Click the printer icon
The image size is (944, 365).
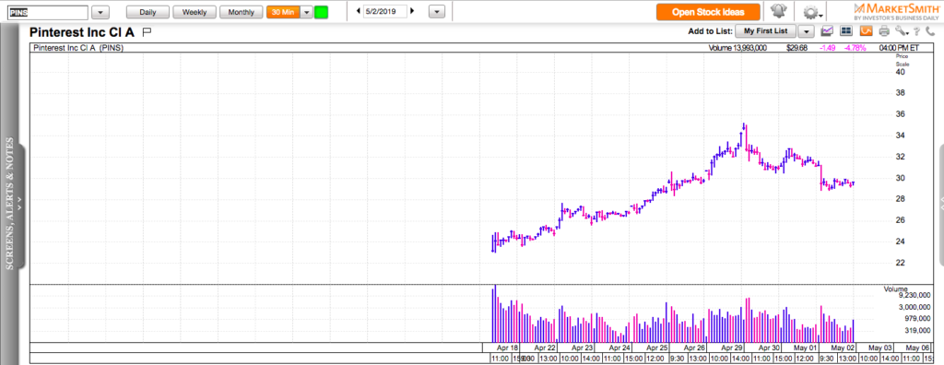884,31
